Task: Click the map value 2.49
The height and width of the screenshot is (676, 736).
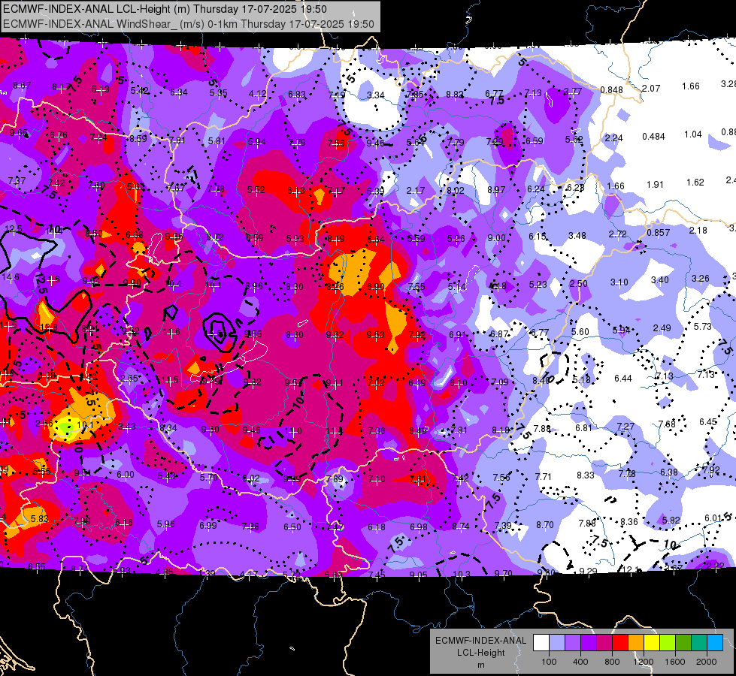Action: point(662,328)
